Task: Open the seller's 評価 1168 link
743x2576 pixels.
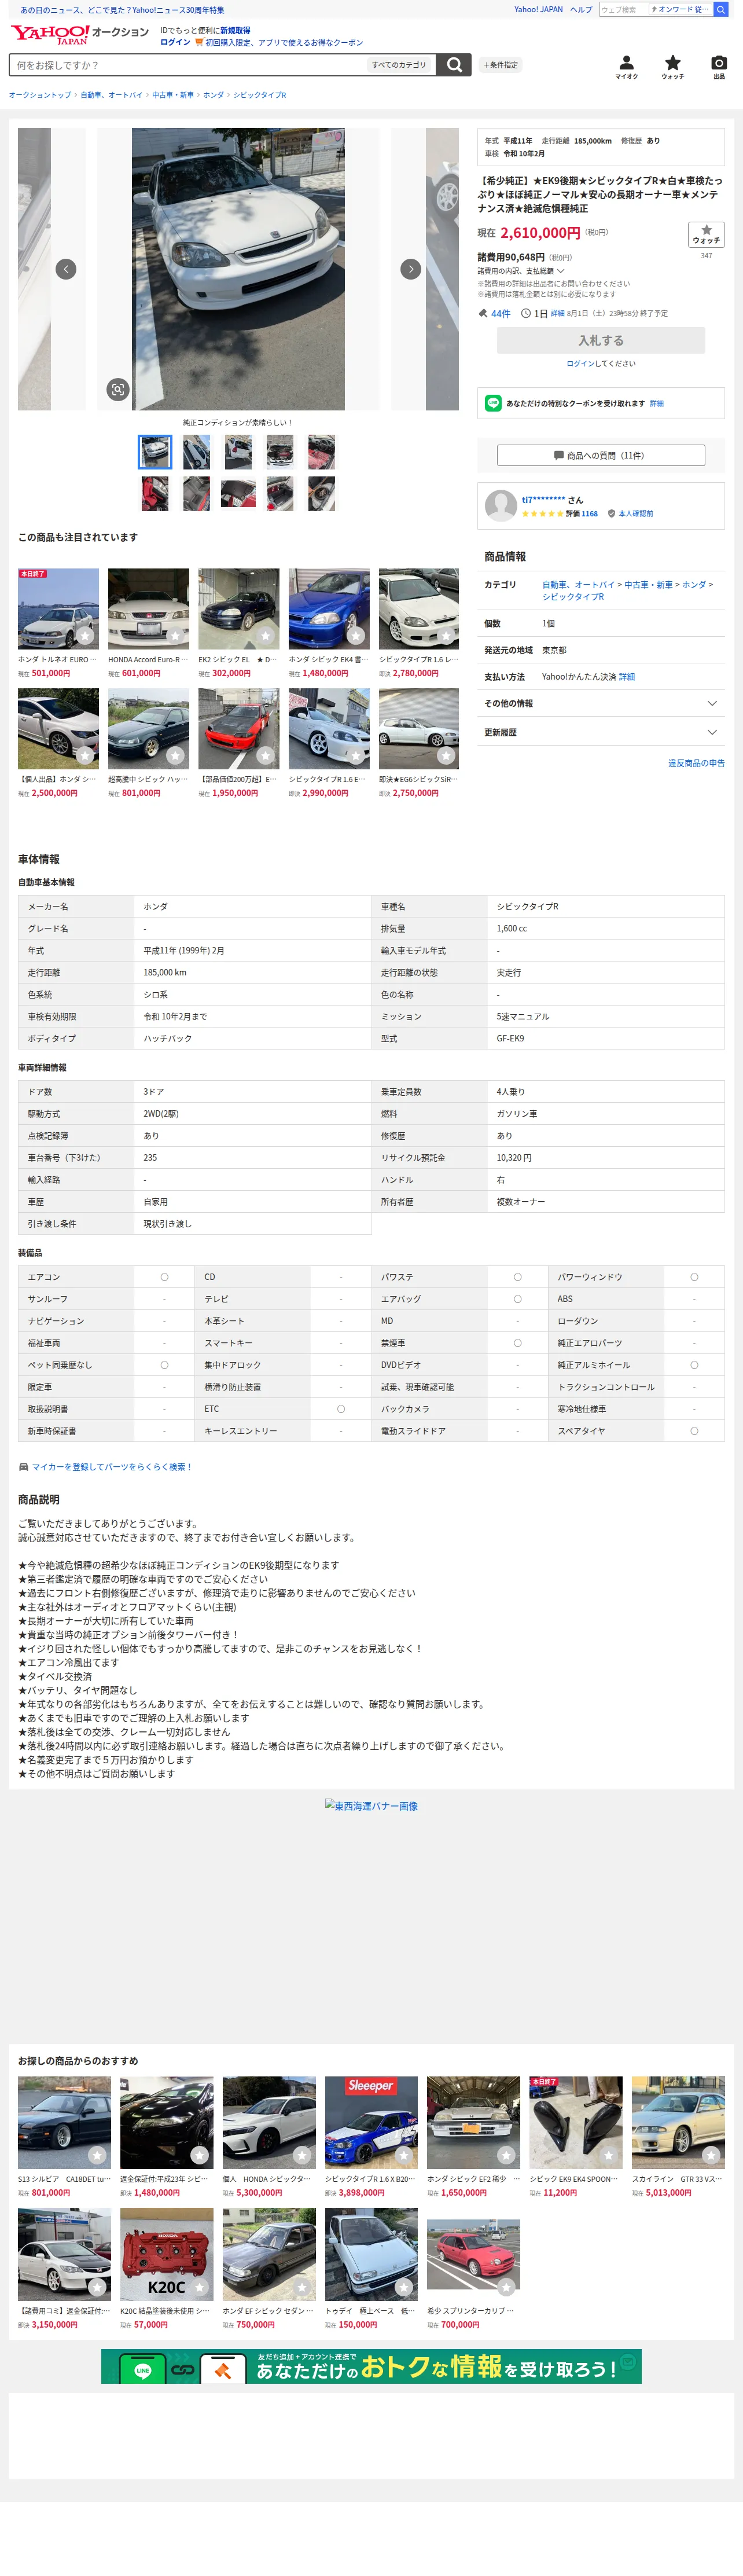Action: tap(582, 514)
